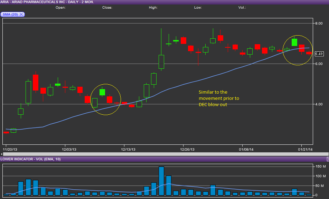Click the Vol.: field label
329x199 pixels.
[242, 7]
